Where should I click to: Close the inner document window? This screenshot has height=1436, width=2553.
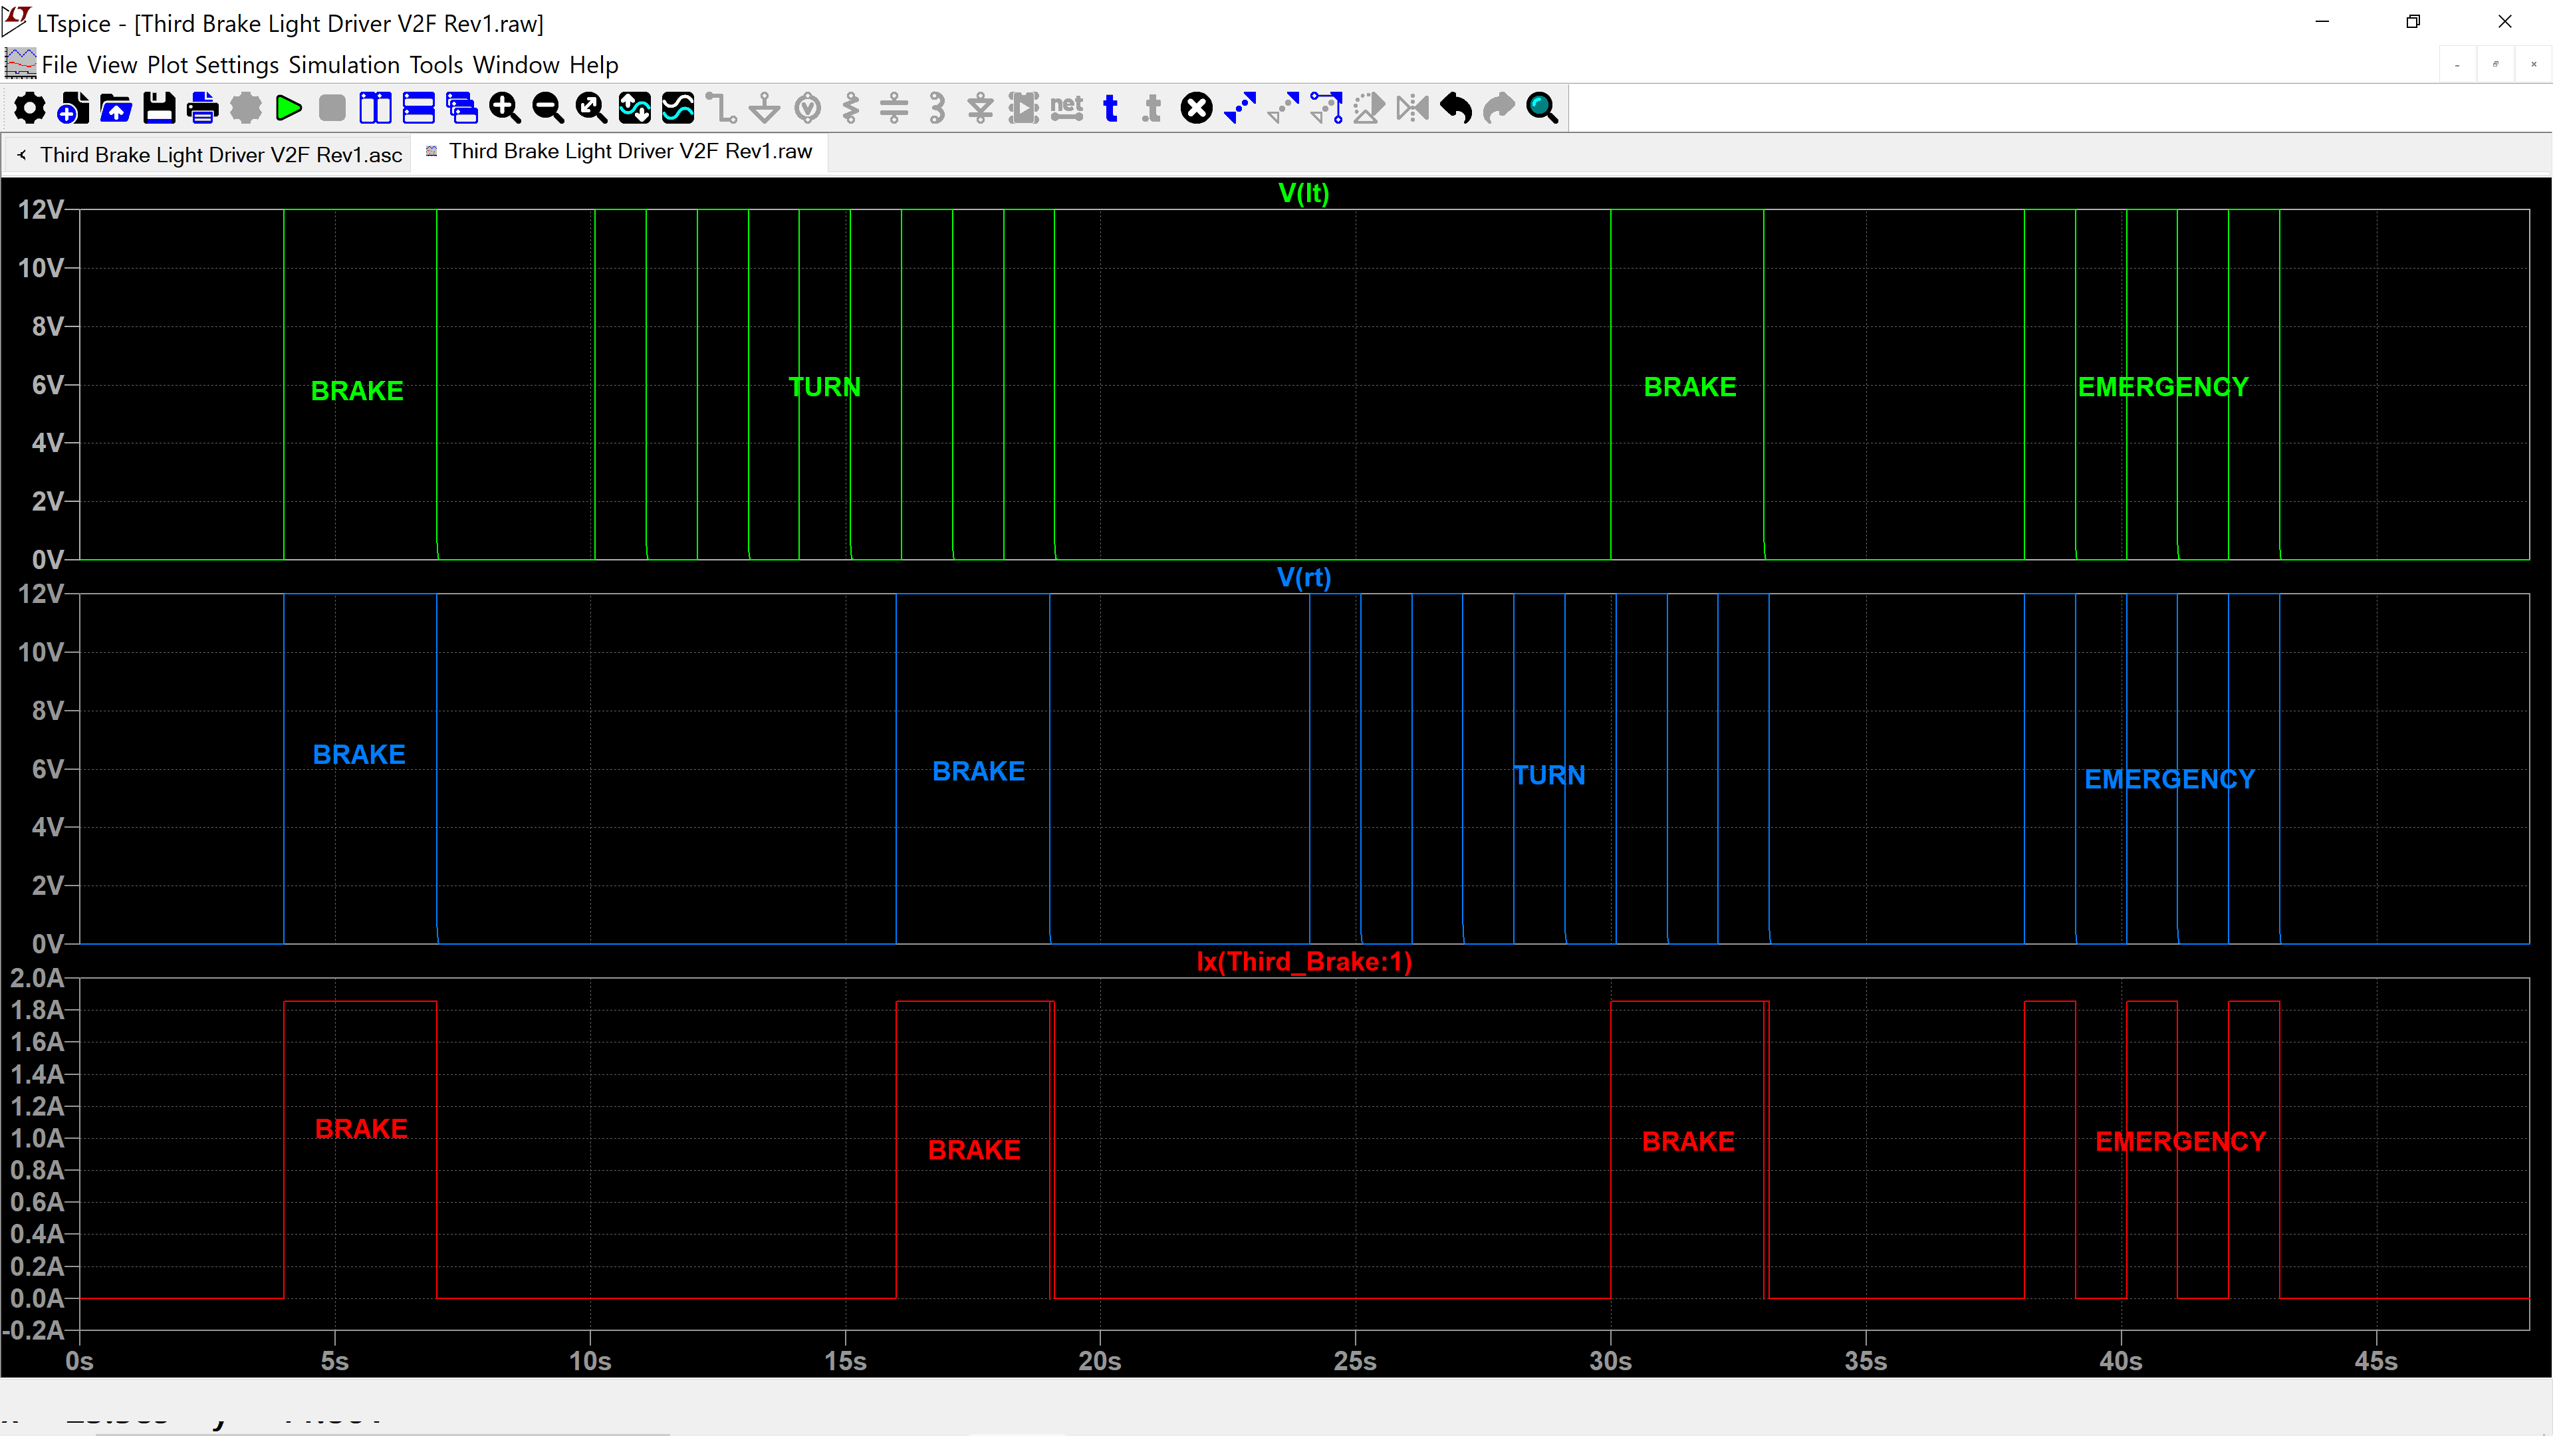coord(2534,65)
